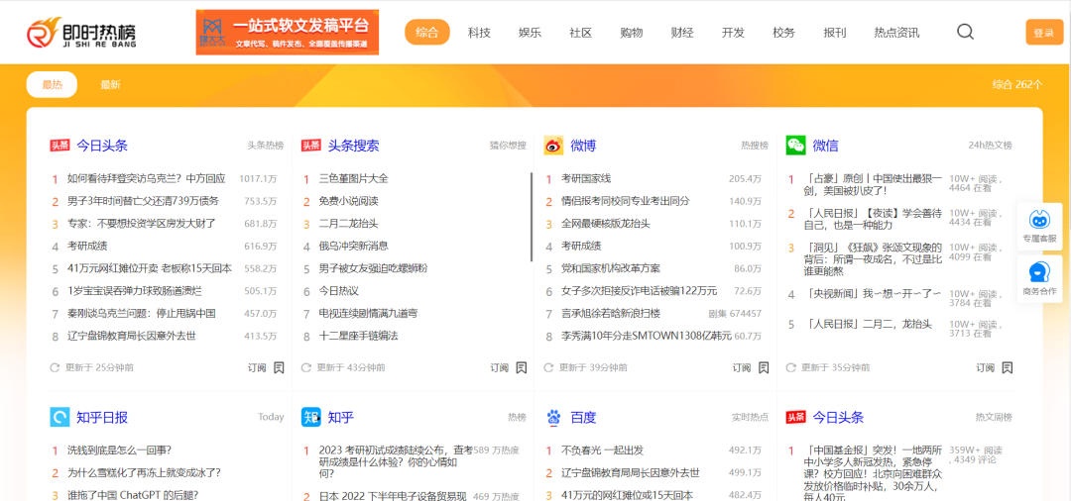
Task: Open the 头条搜索 card title link
Action: 353,146
